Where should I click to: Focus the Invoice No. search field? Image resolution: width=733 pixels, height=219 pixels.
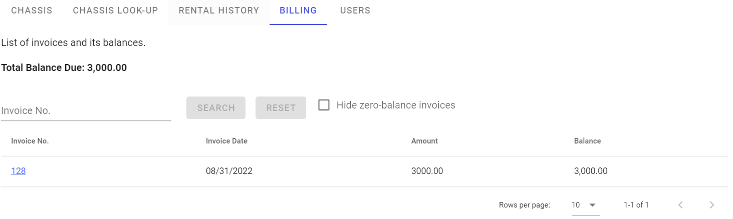tap(86, 111)
